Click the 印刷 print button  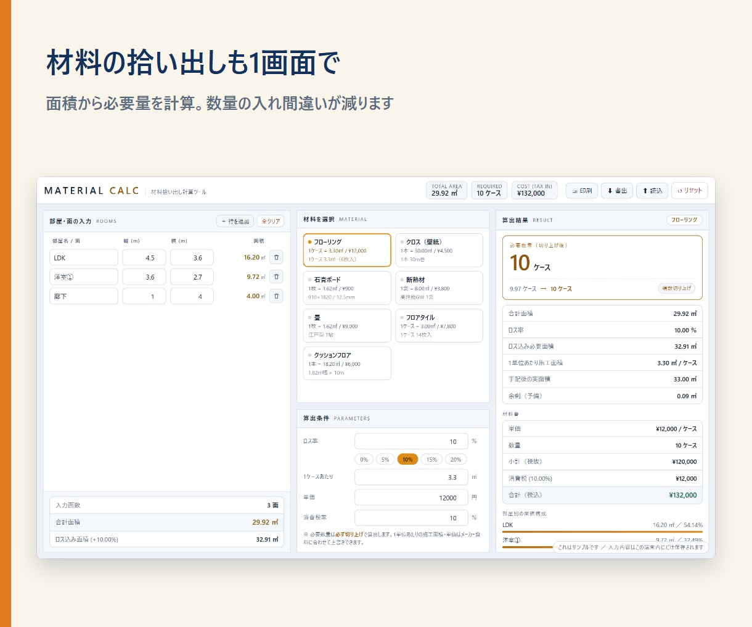[x=582, y=191]
